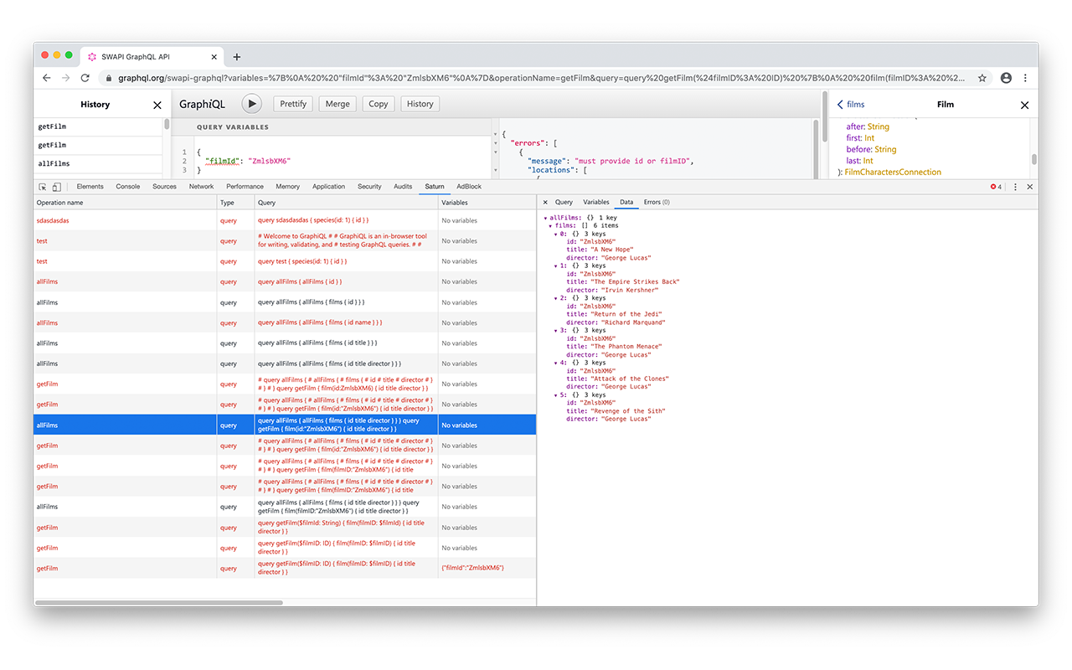Run the query with the Execute play button

coord(251,104)
